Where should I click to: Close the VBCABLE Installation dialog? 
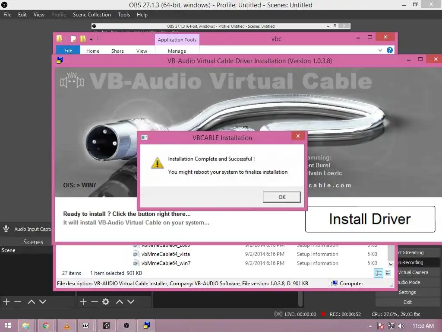pyautogui.click(x=298, y=136)
